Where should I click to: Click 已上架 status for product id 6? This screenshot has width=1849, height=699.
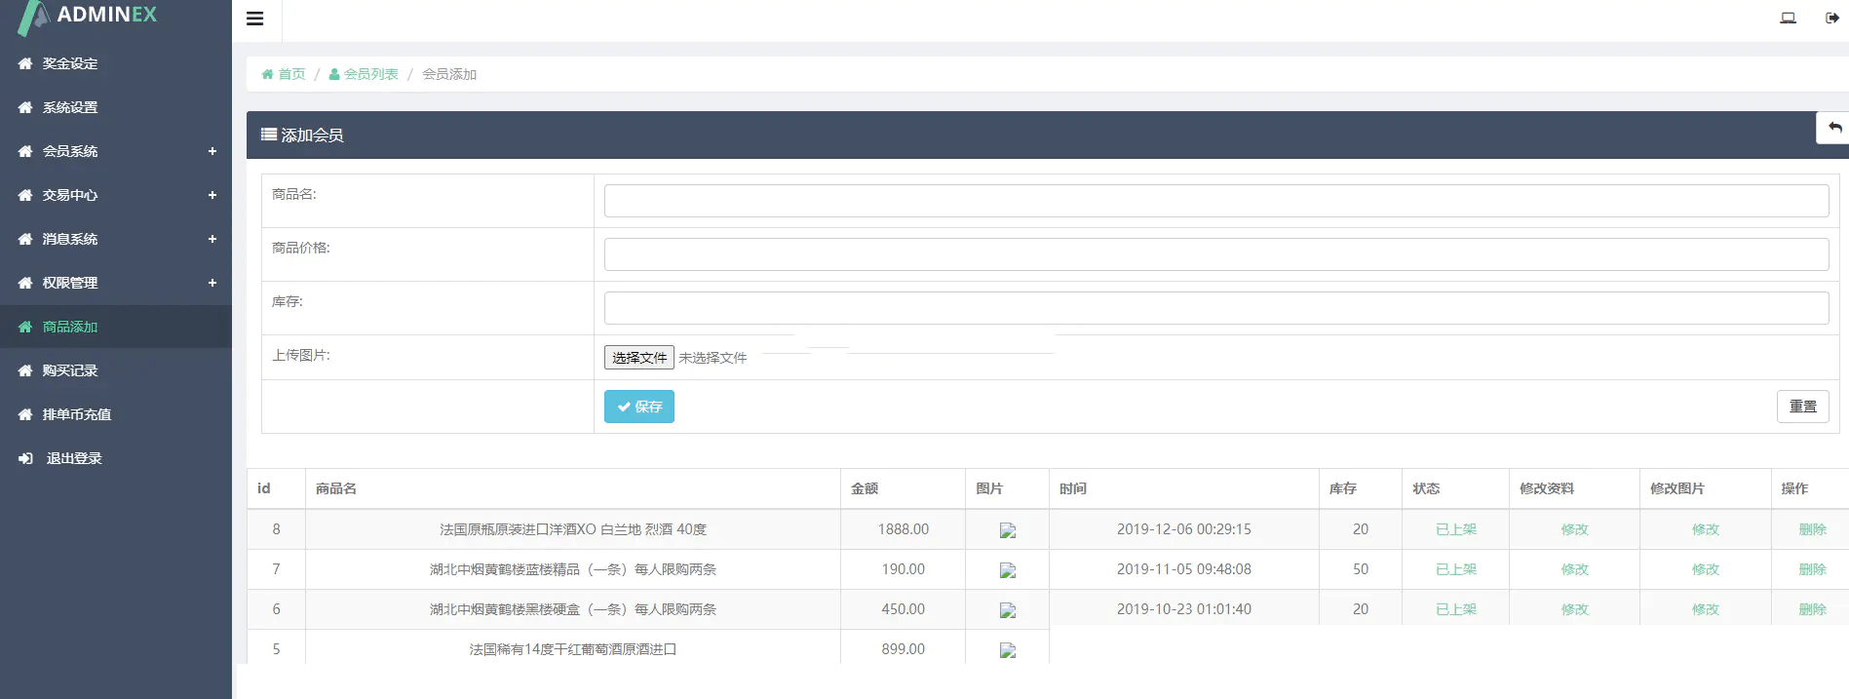click(x=1456, y=609)
